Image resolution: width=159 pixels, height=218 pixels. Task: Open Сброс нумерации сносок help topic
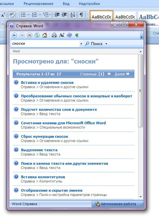click(45, 137)
